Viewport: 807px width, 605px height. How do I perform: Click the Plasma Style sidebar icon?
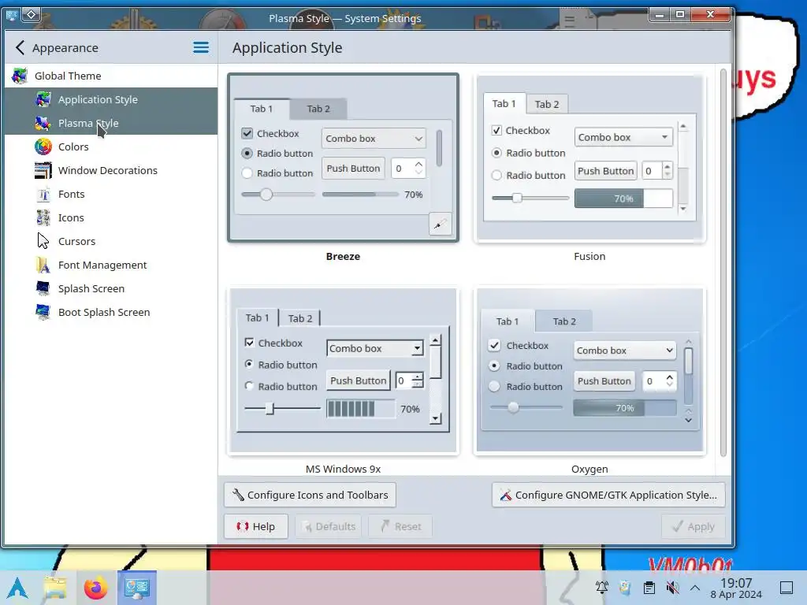click(x=43, y=123)
